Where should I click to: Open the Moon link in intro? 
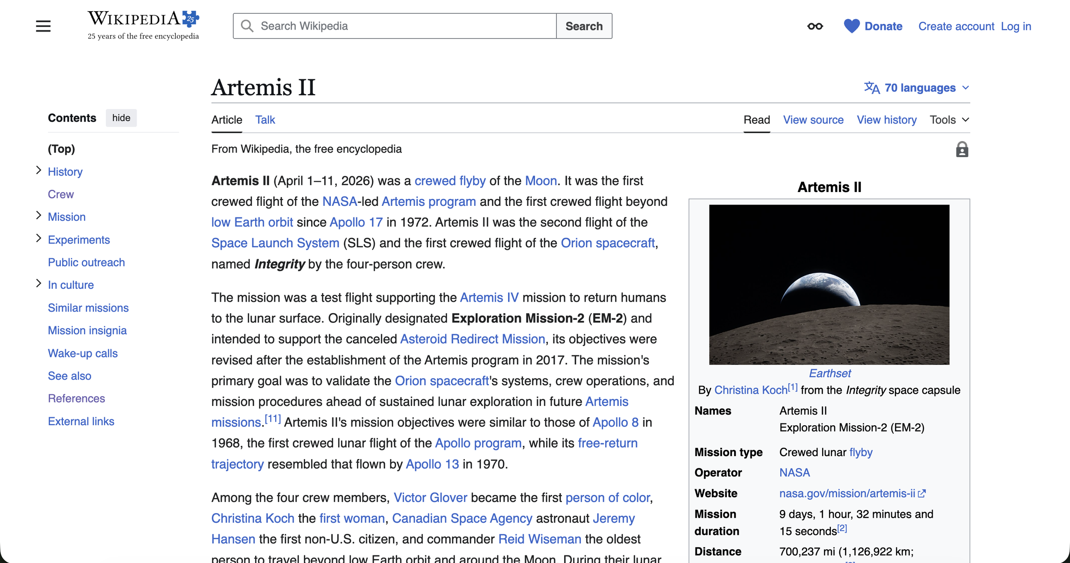pos(541,181)
